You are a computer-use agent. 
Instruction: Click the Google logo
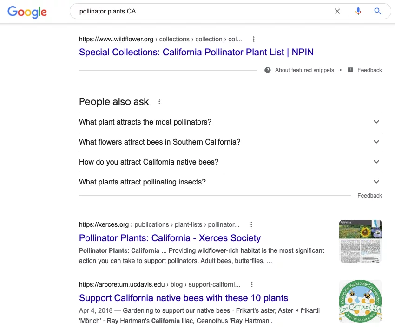27,12
